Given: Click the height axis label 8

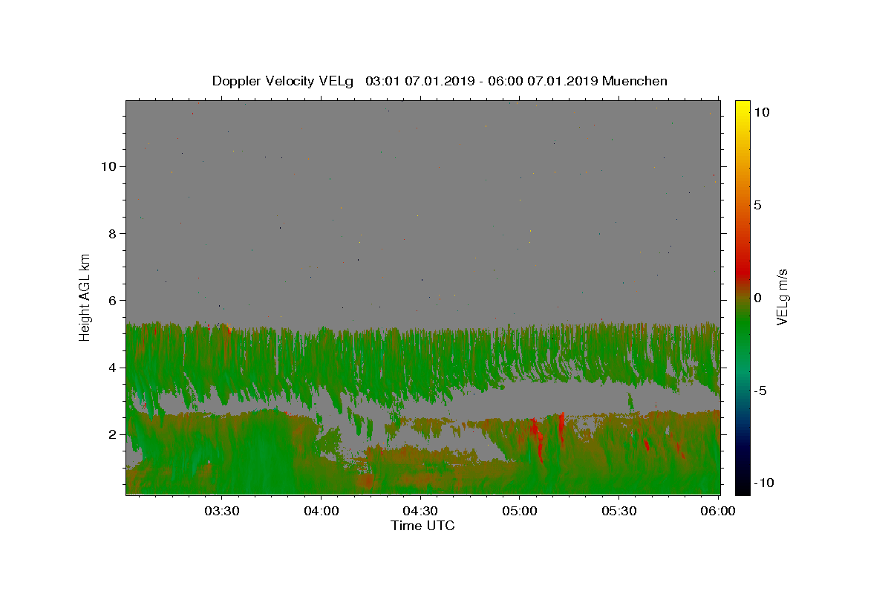Looking at the screenshot, I should click(x=111, y=233).
